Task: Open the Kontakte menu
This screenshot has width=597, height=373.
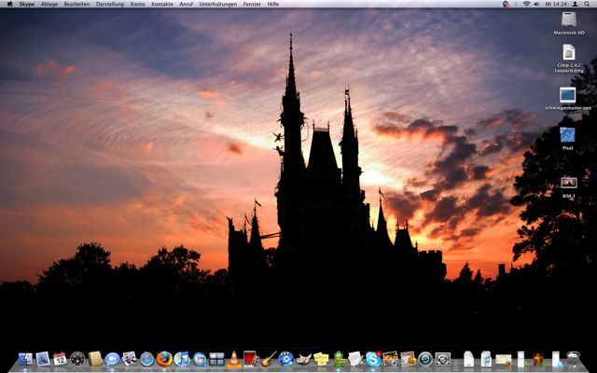Action: (x=162, y=4)
